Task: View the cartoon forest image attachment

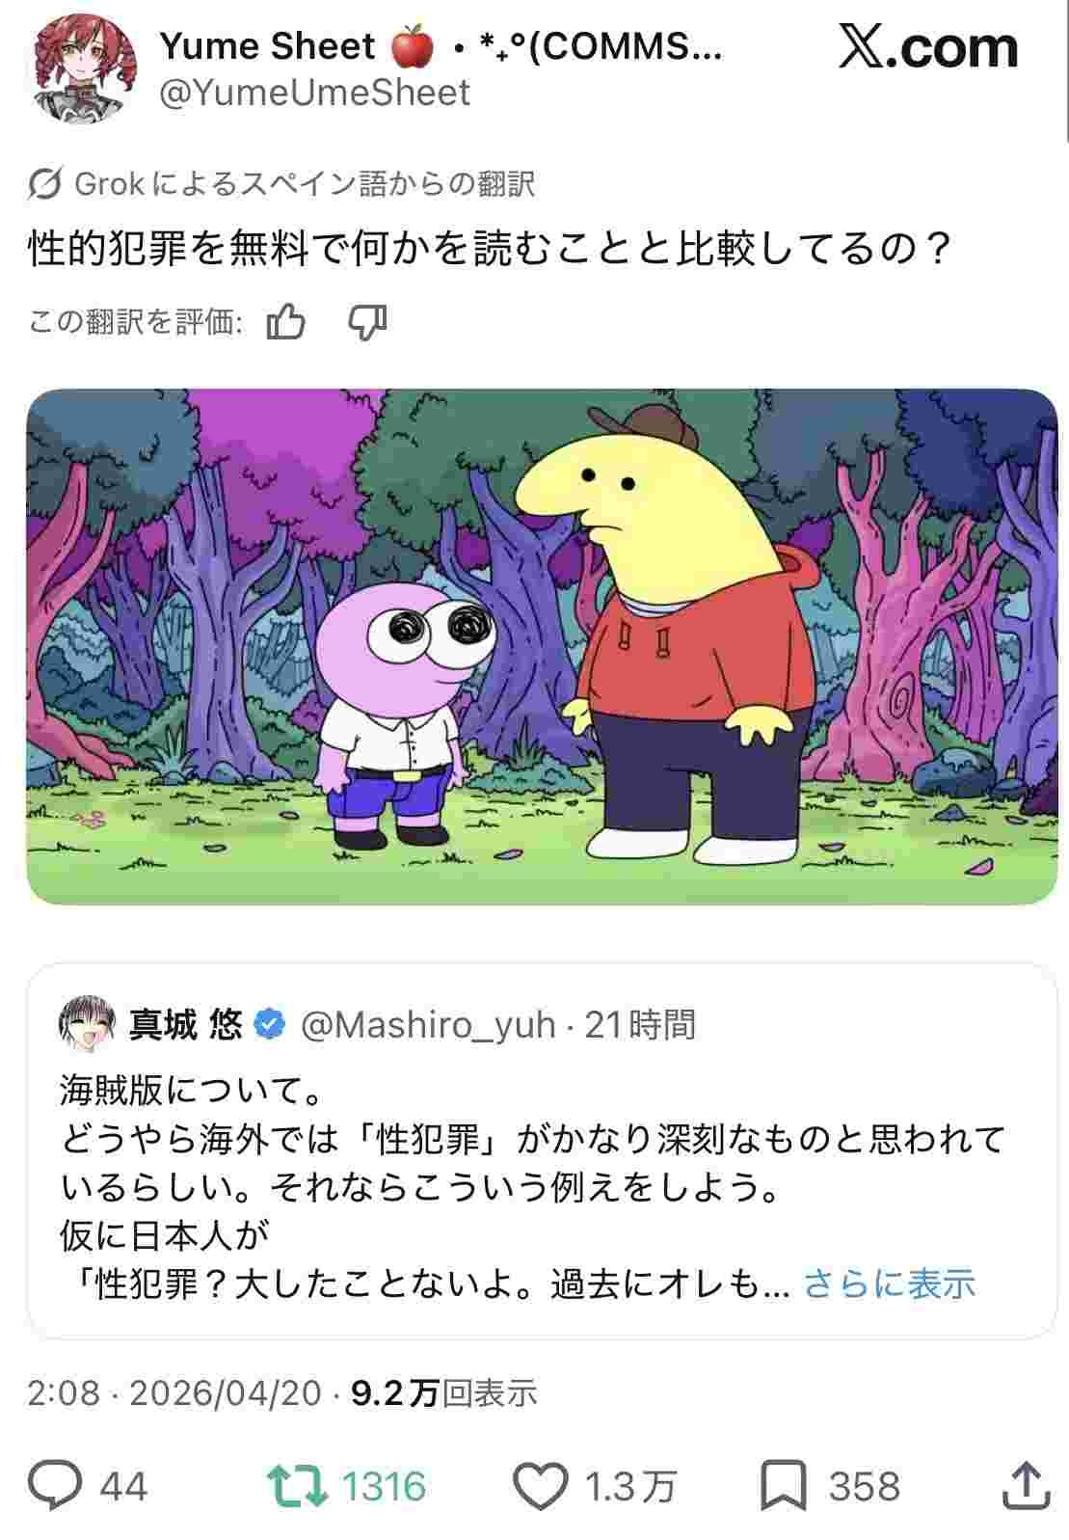Action: [x=542, y=646]
